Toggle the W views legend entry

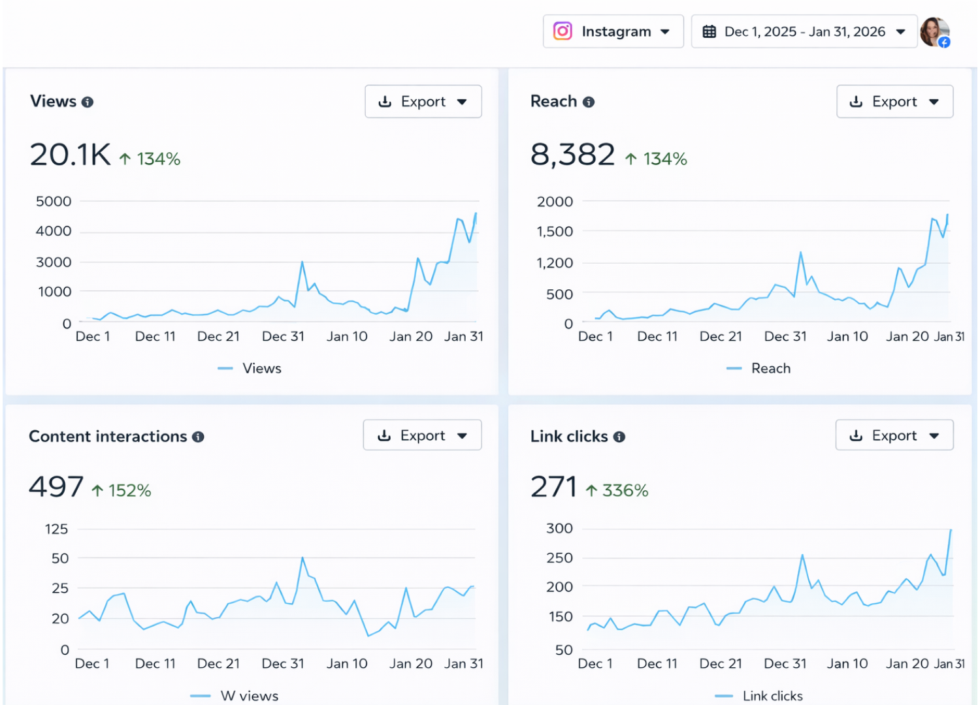point(235,696)
